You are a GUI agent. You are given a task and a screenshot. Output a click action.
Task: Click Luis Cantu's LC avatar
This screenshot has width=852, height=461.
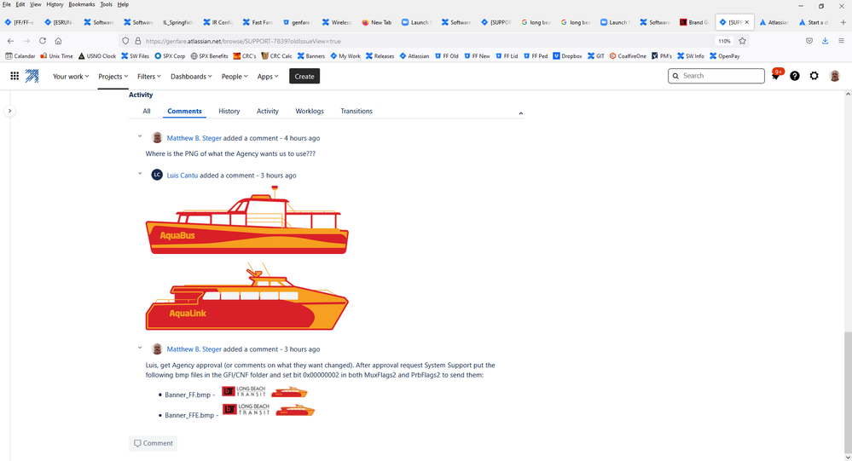157,175
